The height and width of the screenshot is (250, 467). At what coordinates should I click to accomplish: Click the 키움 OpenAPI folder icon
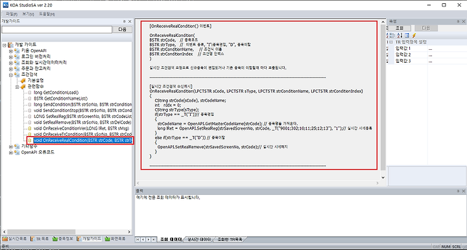click(17, 51)
